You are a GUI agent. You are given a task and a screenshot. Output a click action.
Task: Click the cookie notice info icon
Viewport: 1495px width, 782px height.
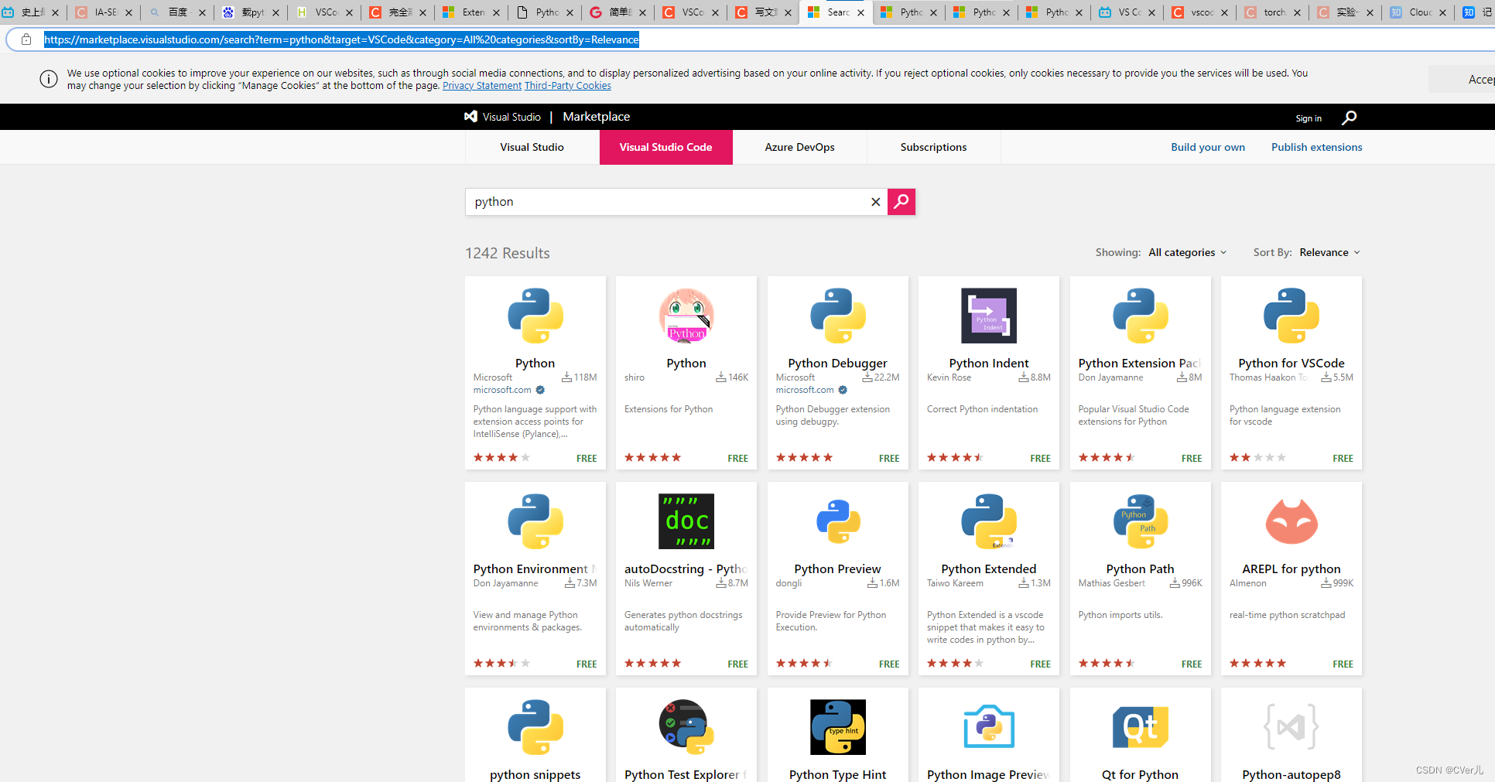point(49,79)
